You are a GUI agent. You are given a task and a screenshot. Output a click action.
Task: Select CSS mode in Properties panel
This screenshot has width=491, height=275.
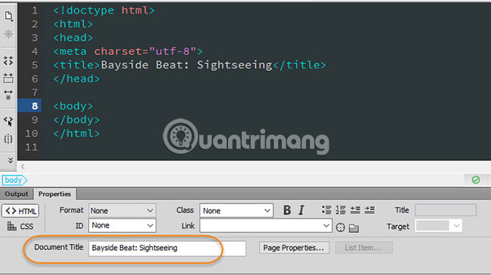click(20, 226)
